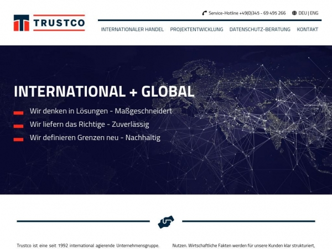Click the 'INTERNATIONAL + GLOBAL' headline
This screenshot has height=249, width=332.
(104, 91)
